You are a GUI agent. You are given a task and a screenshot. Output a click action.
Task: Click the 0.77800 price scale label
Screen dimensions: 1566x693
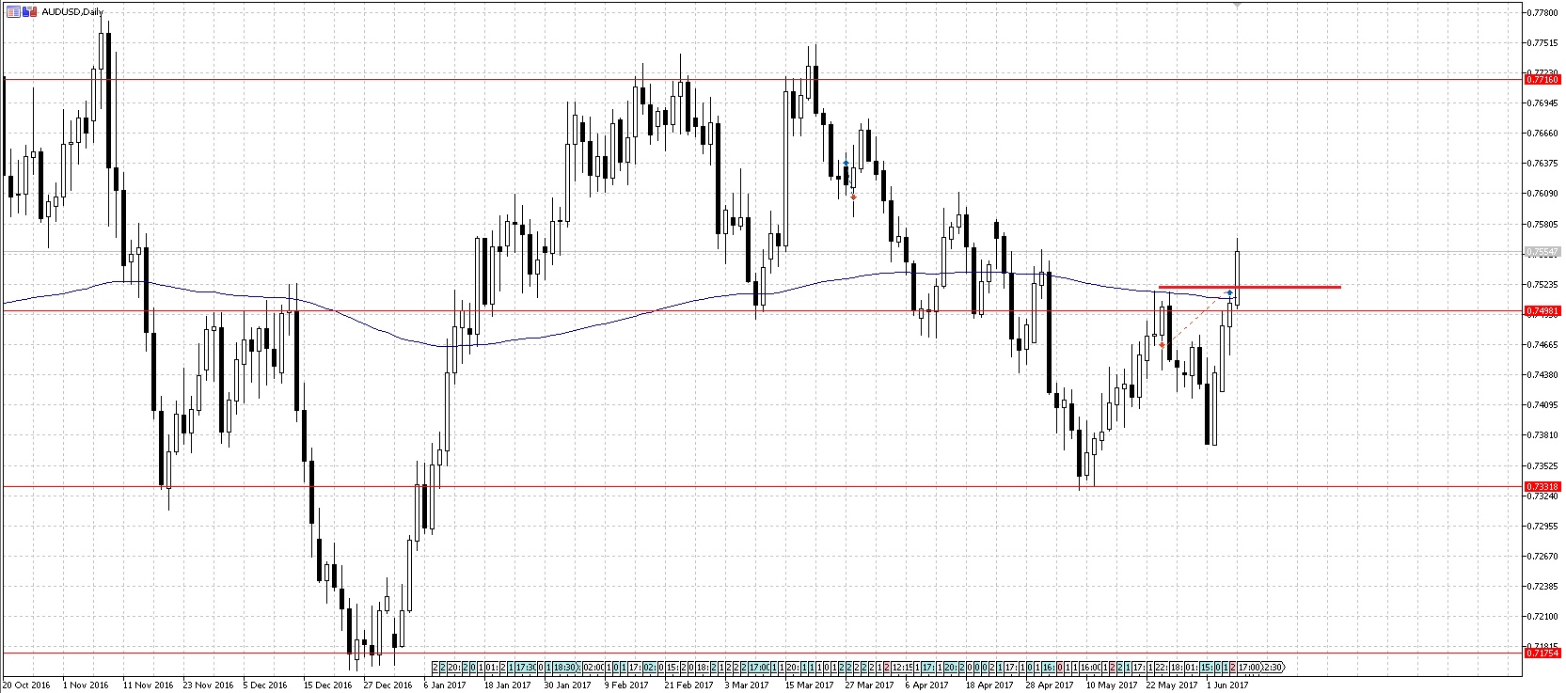pos(1542,12)
